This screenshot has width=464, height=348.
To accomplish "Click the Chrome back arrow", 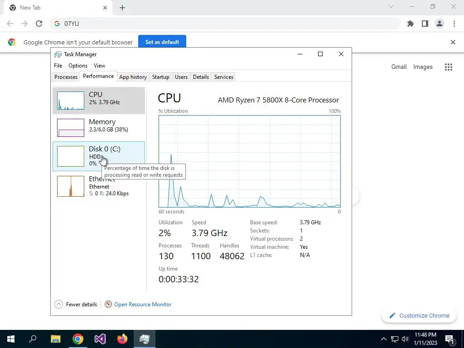I will click(x=10, y=24).
